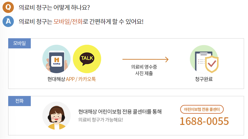Click the blue A answer icon

pos(8,21)
